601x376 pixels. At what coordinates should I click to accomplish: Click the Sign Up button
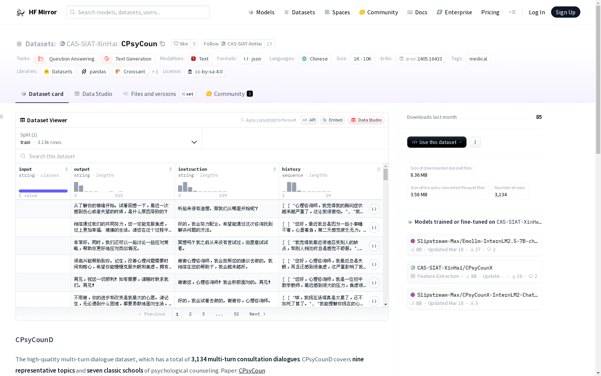pos(565,12)
